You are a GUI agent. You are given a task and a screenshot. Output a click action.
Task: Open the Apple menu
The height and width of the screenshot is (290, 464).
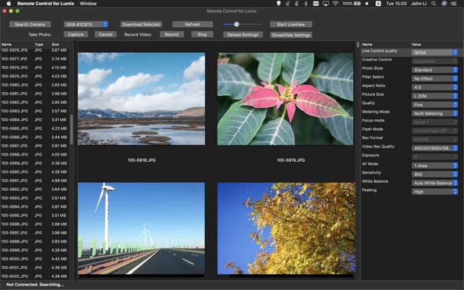[x=9, y=3]
